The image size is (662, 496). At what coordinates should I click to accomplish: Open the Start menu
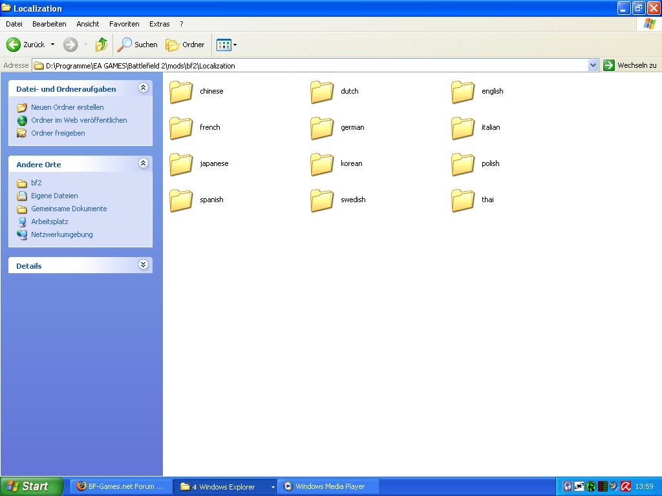31,486
